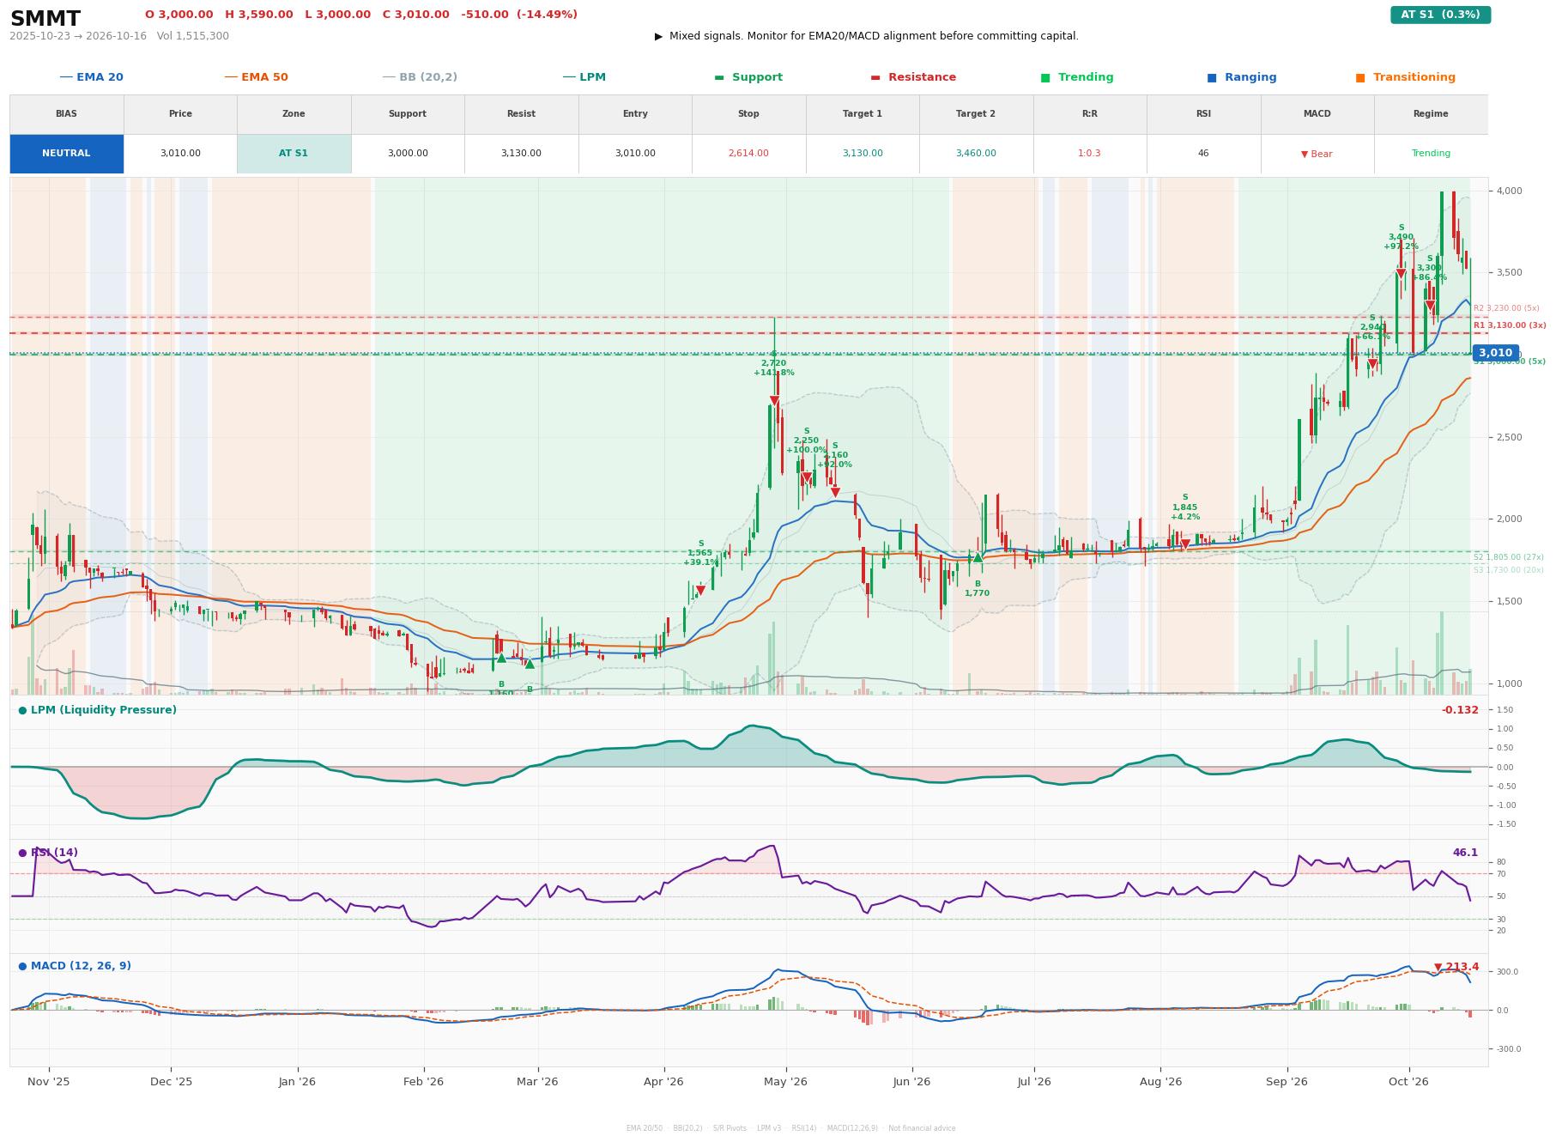This screenshot has height=1142, width=1556.
Task: Click the Apr '26 axis label
Action: coord(663,1082)
